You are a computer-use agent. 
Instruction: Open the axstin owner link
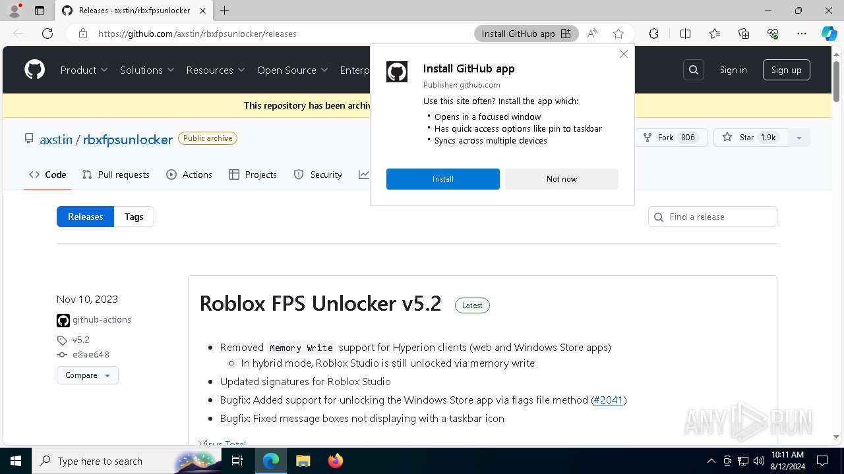(x=56, y=140)
